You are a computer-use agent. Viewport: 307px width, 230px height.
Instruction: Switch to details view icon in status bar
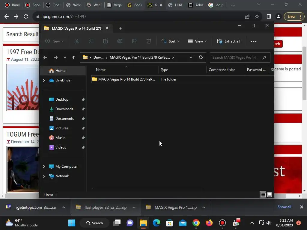[263, 195]
